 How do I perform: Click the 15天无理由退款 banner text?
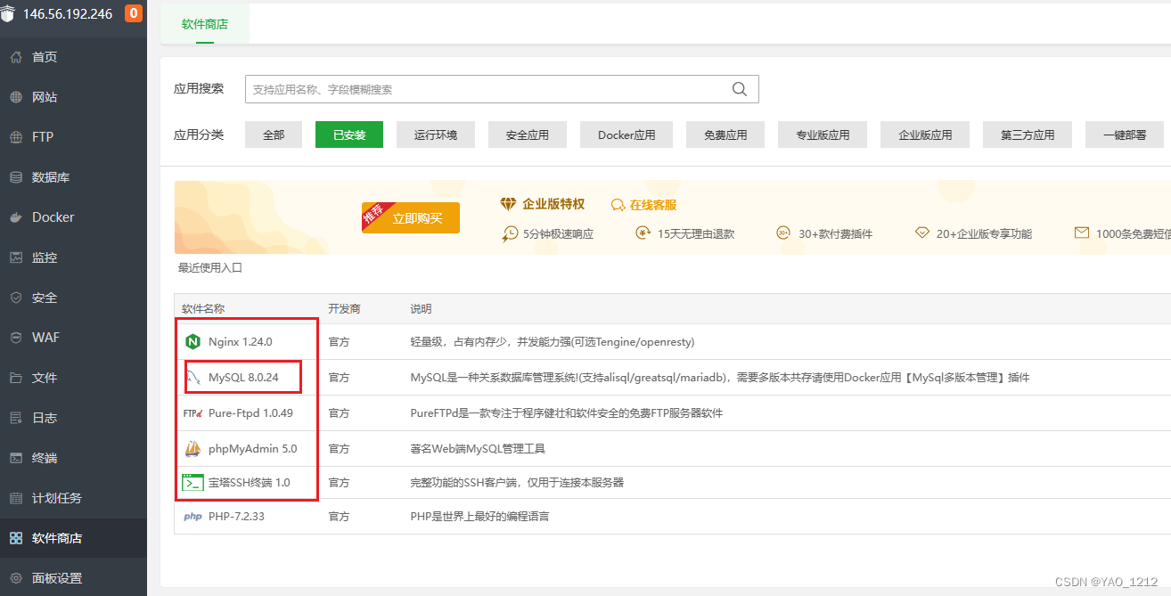point(696,233)
